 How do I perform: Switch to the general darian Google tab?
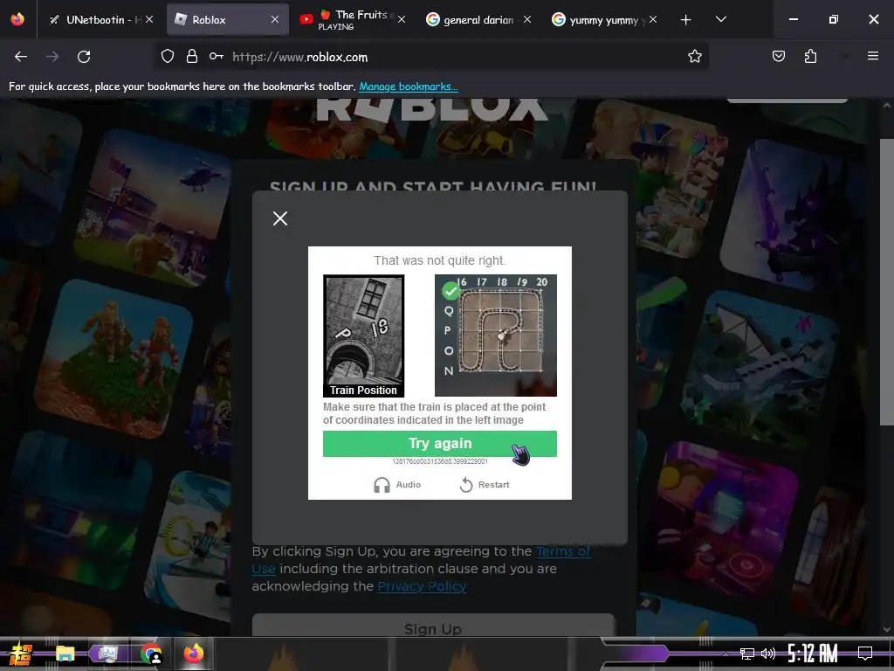click(x=479, y=19)
